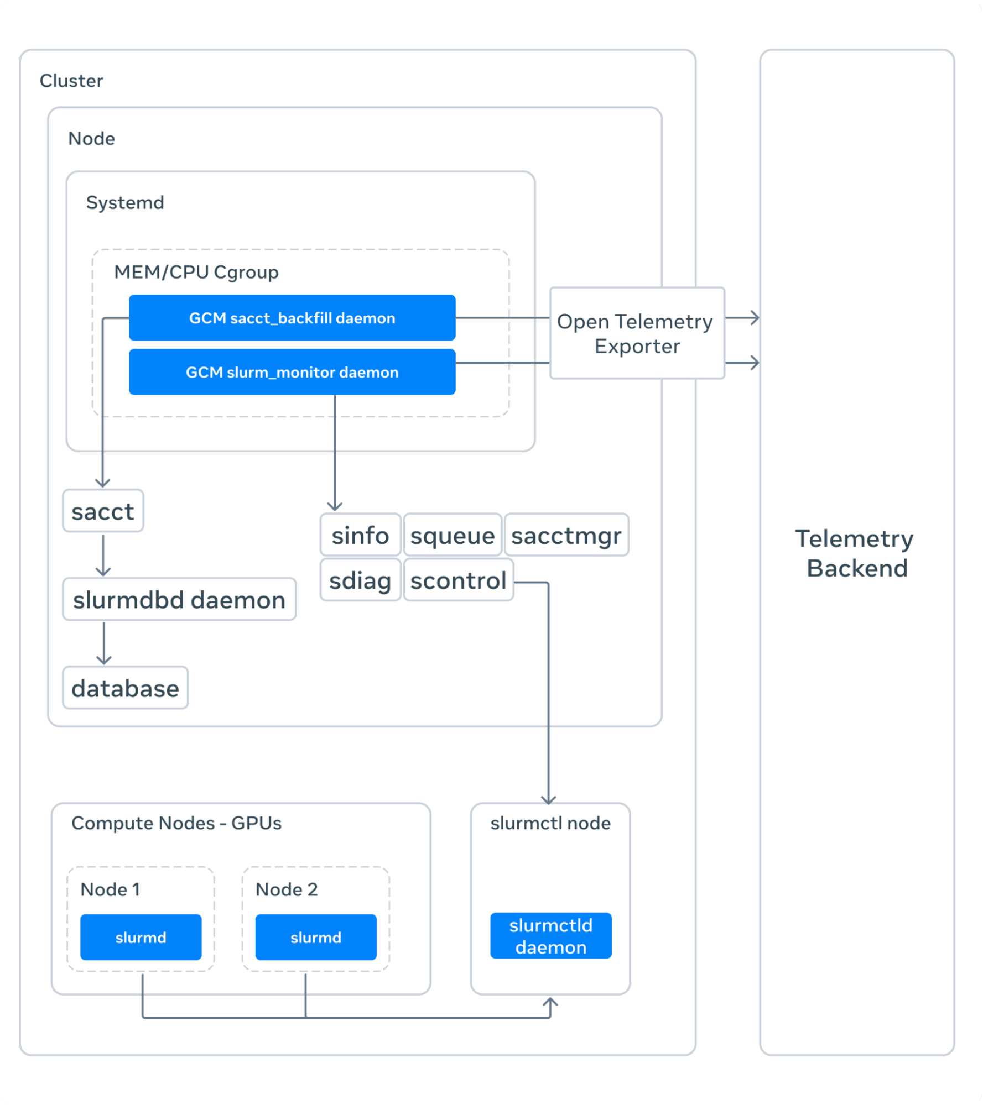
Task: Click the Cluster label
Action: 71,81
